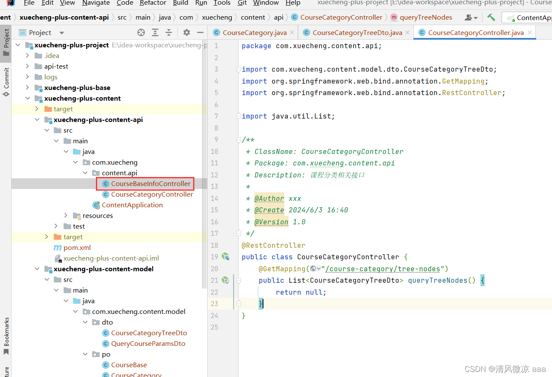The height and width of the screenshot is (377, 552).
Task: Click the xuecheng breadcrumb segment
Action: pos(217,17)
